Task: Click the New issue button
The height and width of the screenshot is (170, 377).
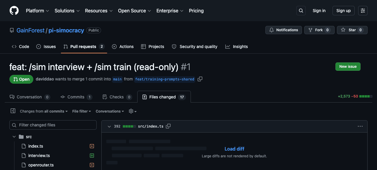Action: [348, 67]
